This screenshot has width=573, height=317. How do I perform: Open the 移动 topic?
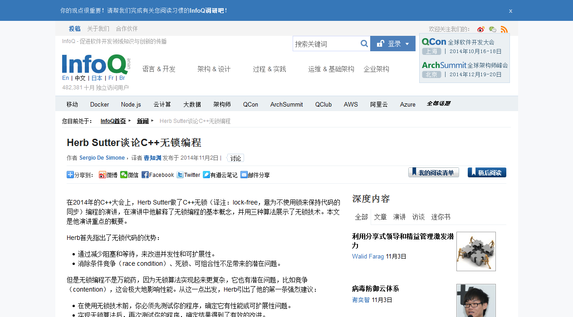pos(72,104)
